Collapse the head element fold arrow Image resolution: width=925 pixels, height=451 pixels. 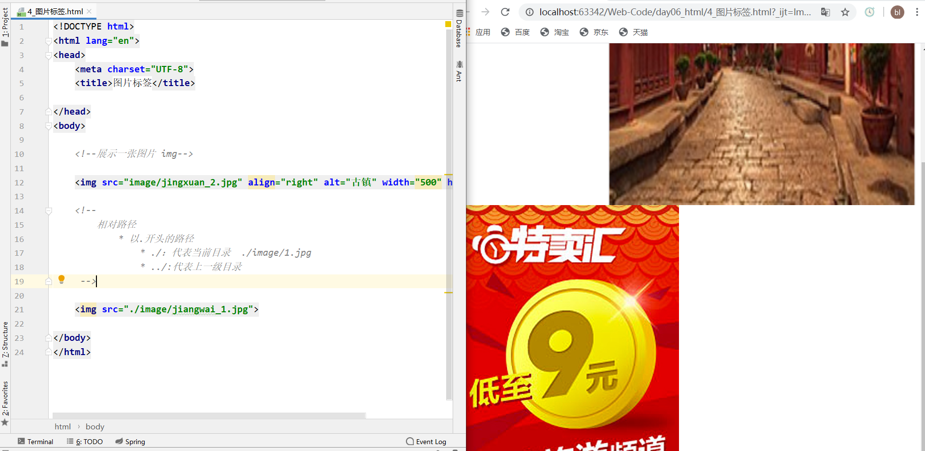coord(48,55)
